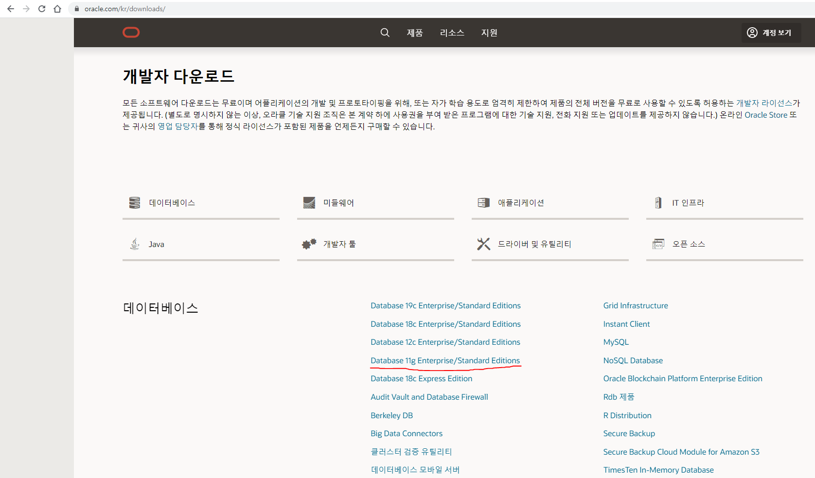Open the 지원 menu
Image resolution: width=815 pixels, height=478 pixels.
click(489, 33)
